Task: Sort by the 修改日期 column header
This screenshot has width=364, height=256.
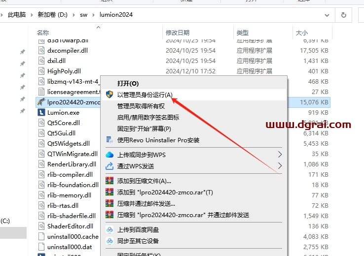Action: point(178,33)
